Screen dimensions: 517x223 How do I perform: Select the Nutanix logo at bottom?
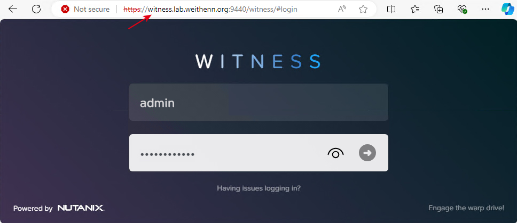coord(81,208)
